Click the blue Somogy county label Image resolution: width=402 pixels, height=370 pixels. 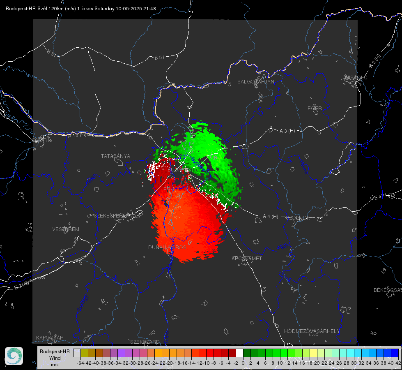point(82,304)
